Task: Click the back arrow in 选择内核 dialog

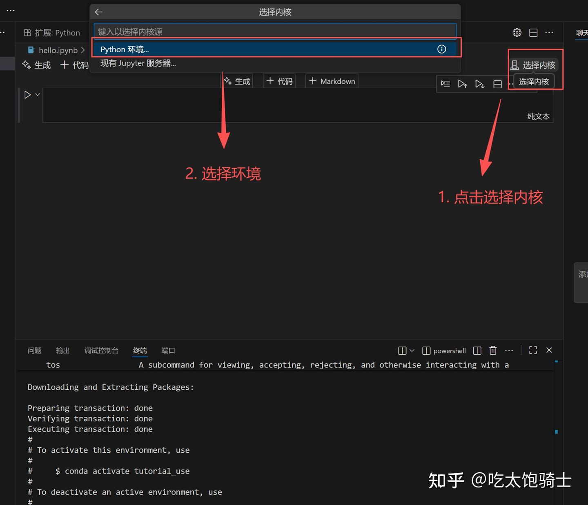Action: click(x=98, y=12)
